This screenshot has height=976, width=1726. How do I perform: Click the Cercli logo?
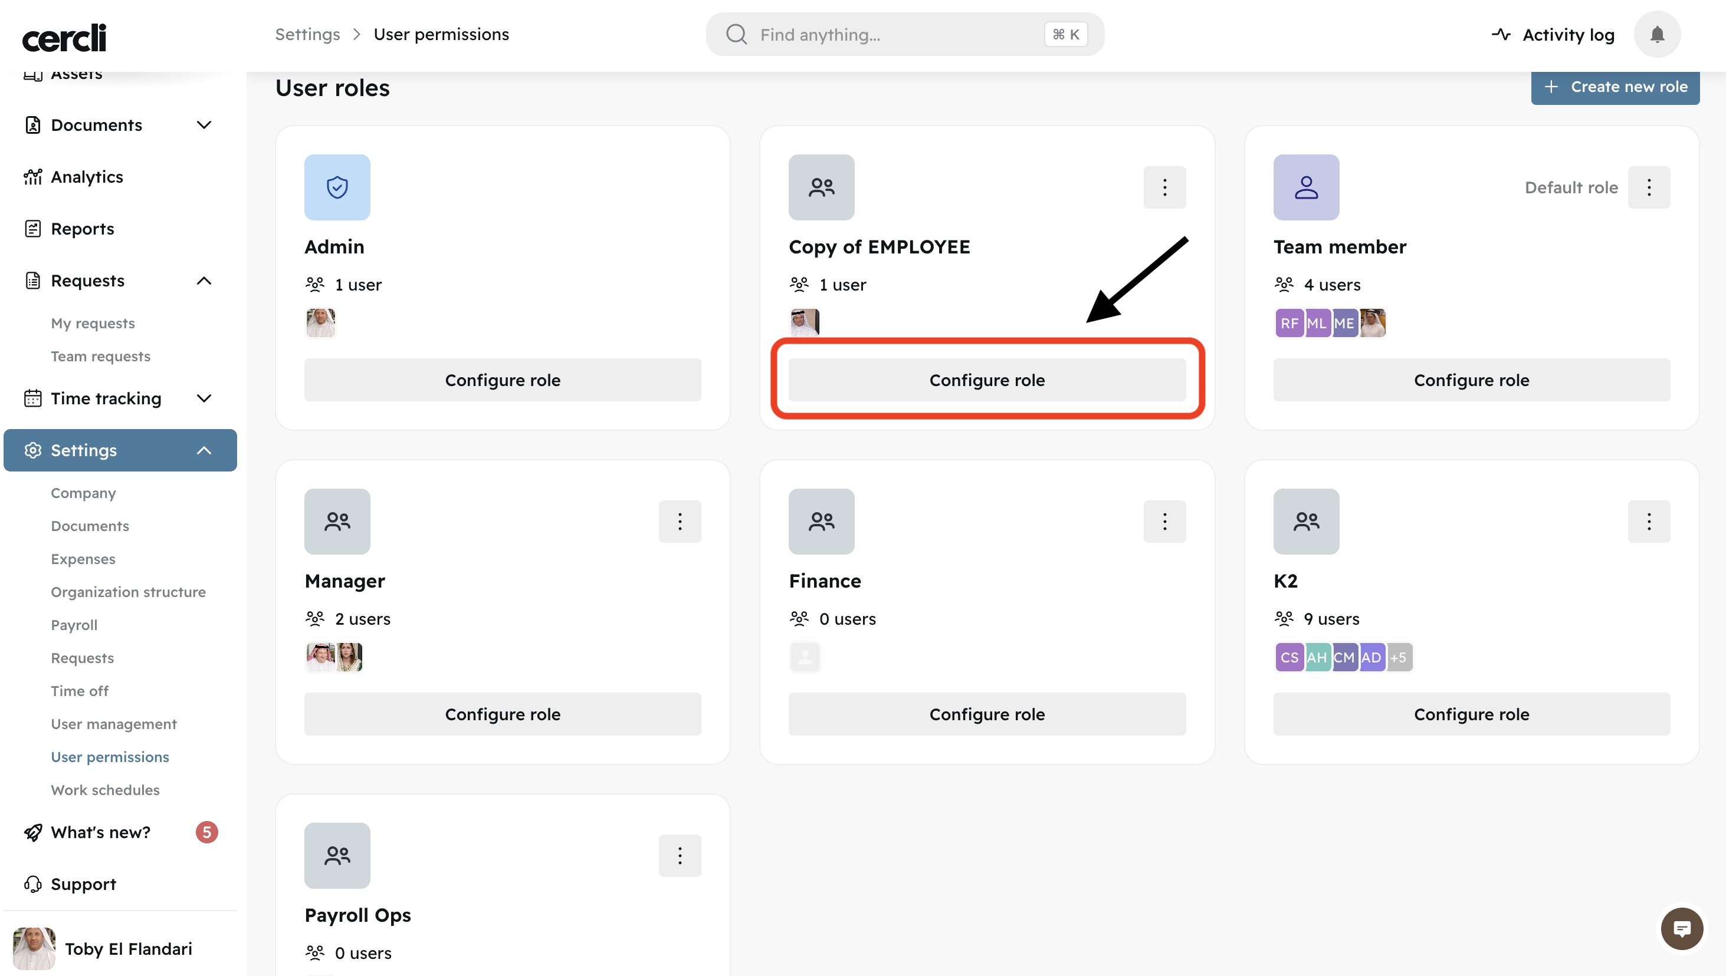coord(64,38)
